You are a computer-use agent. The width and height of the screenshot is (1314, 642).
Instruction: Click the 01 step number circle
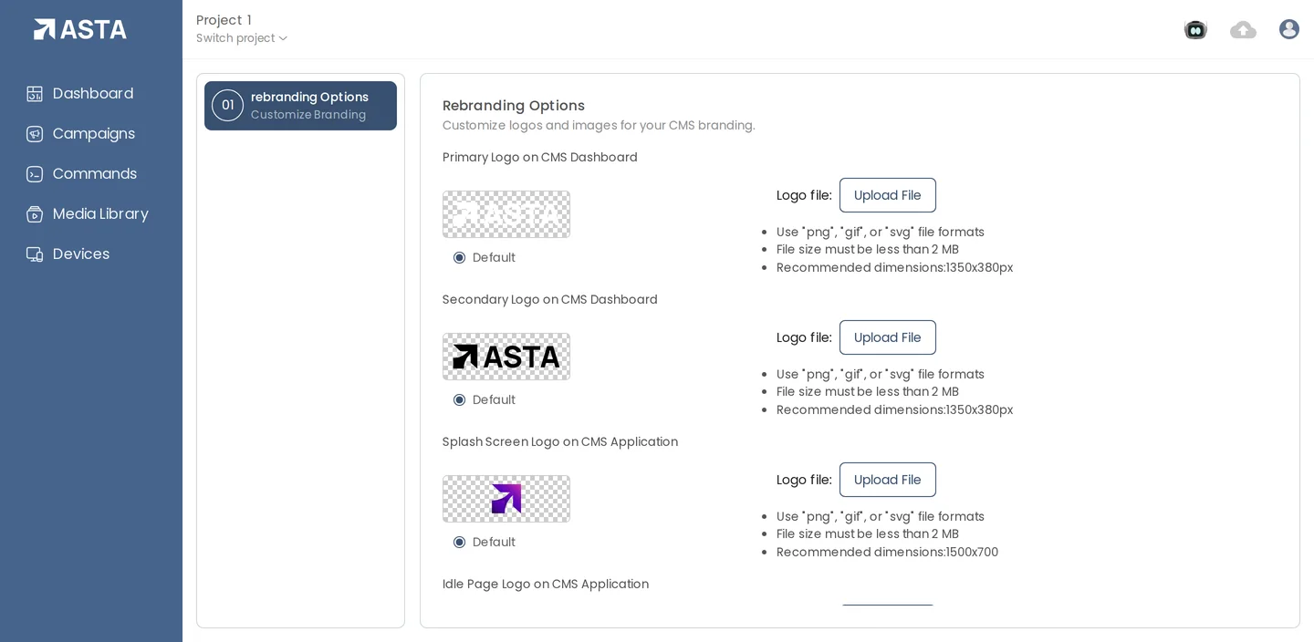(x=227, y=105)
